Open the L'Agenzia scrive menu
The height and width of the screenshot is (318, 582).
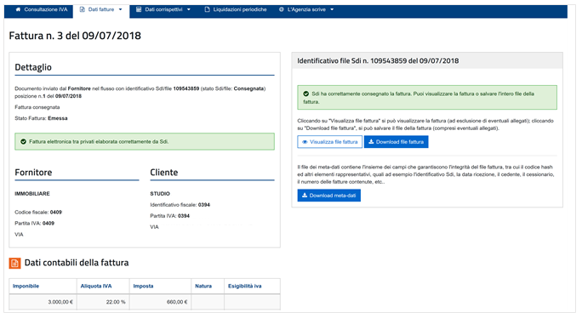coord(306,9)
